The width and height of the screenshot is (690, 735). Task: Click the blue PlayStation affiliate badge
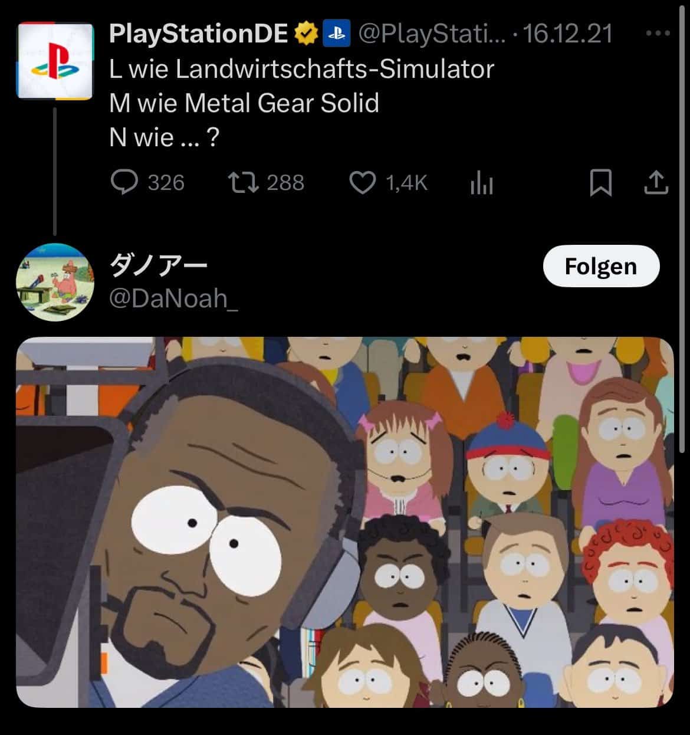(x=337, y=34)
